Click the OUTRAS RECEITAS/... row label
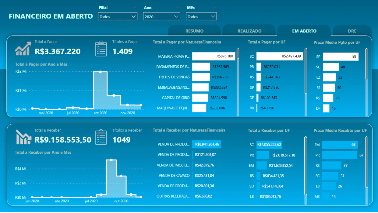The width and height of the screenshot is (378, 213). (x=173, y=196)
